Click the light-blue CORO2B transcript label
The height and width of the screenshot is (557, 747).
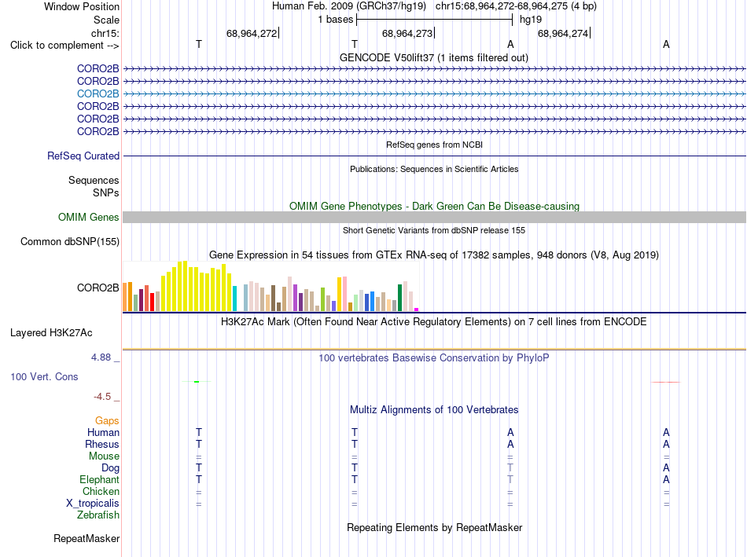[x=98, y=93]
